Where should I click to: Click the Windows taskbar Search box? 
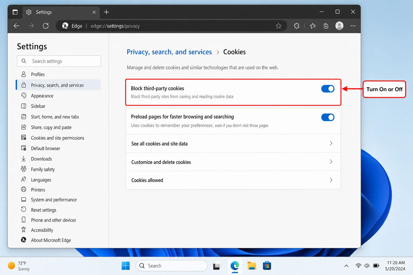coord(172,266)
